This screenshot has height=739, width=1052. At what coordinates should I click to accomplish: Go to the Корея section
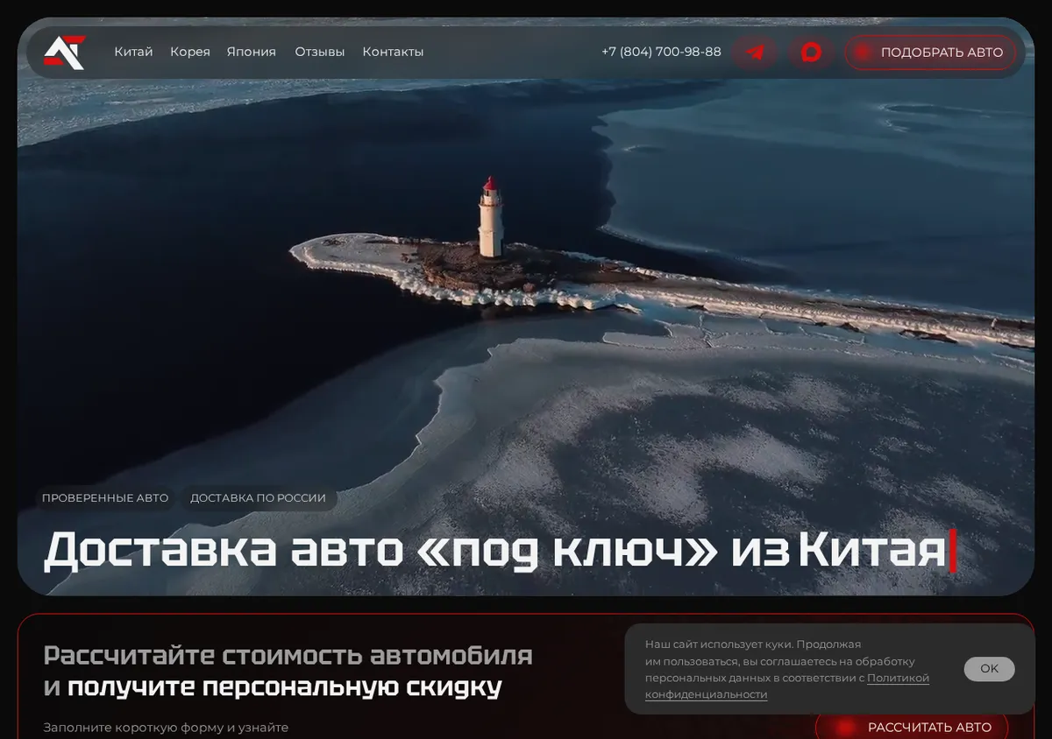coord(190,52)
